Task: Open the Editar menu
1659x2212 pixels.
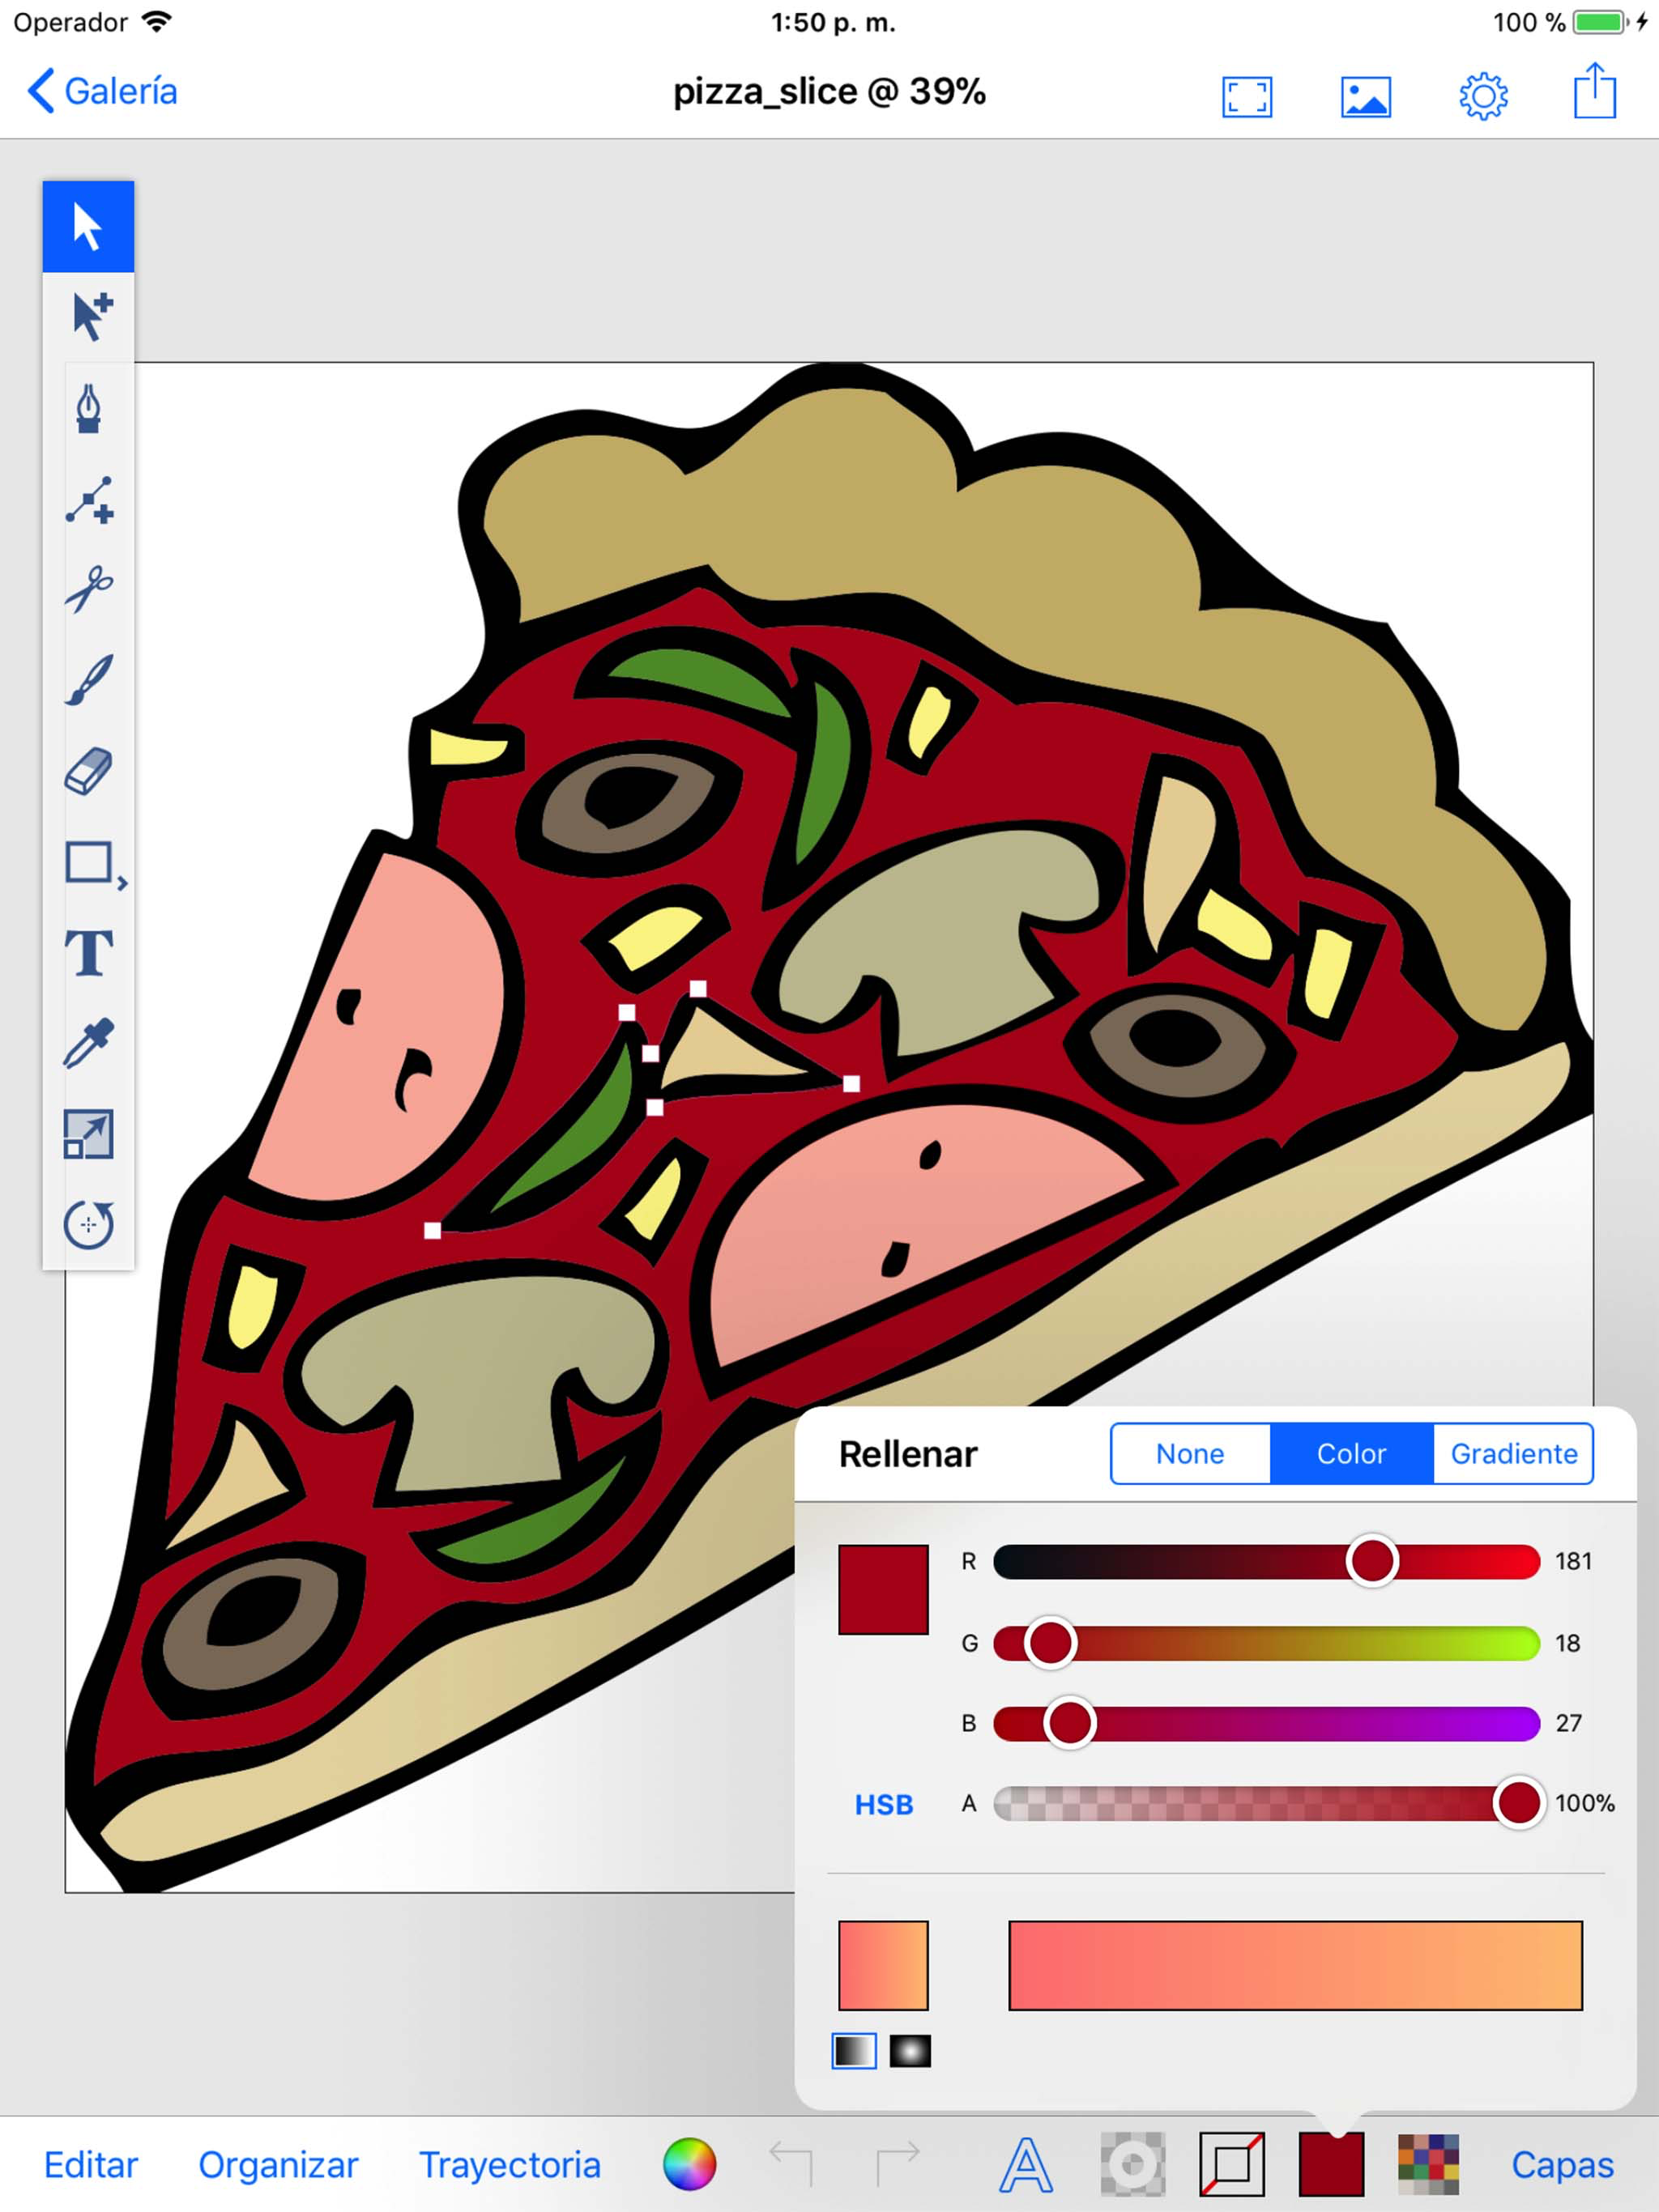Action: pos(90,2165)
